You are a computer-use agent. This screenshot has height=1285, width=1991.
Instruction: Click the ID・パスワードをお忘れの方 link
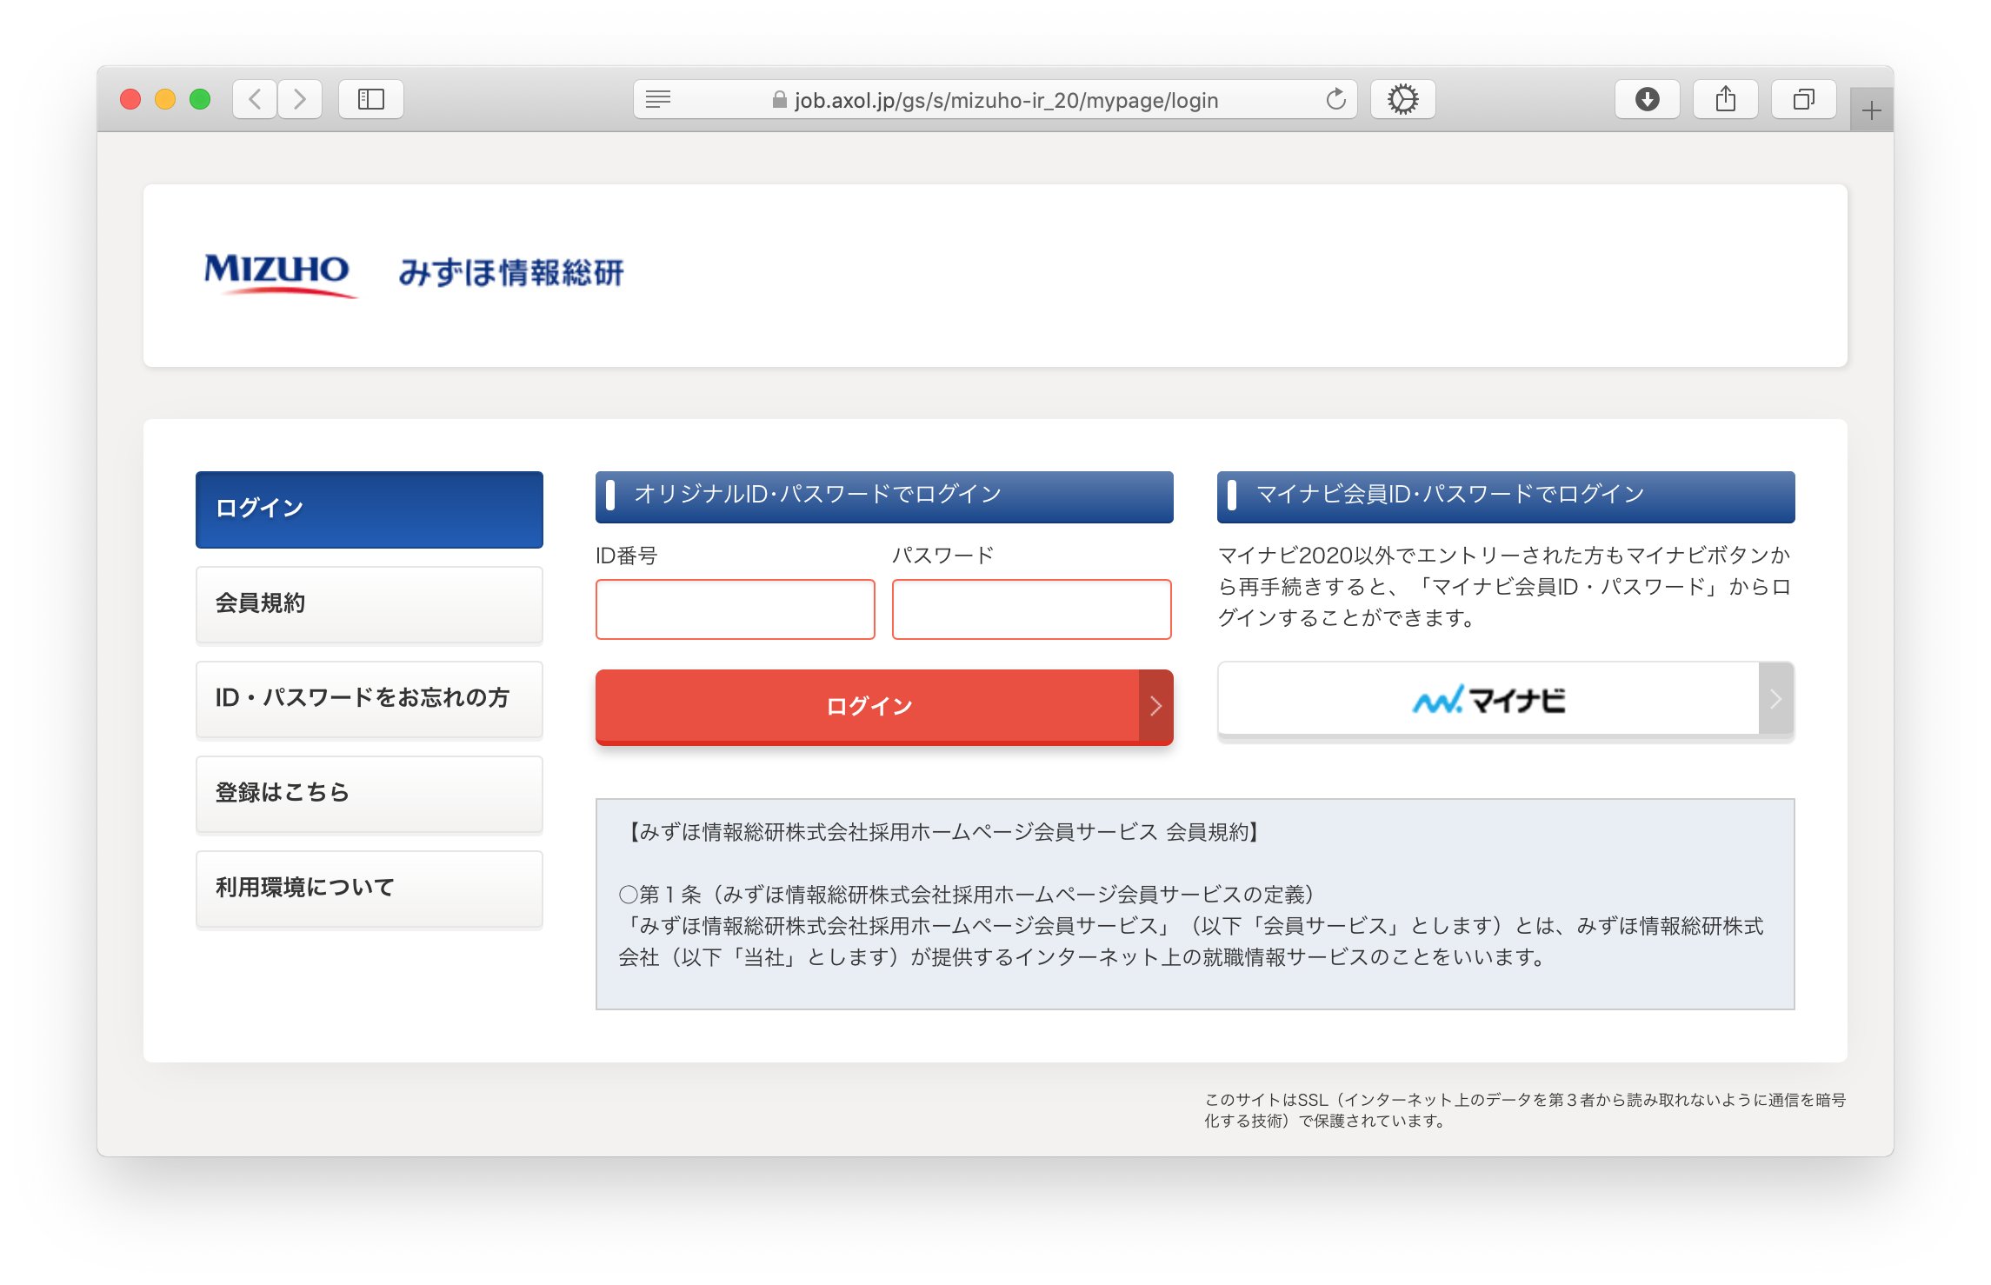point(369,698)
